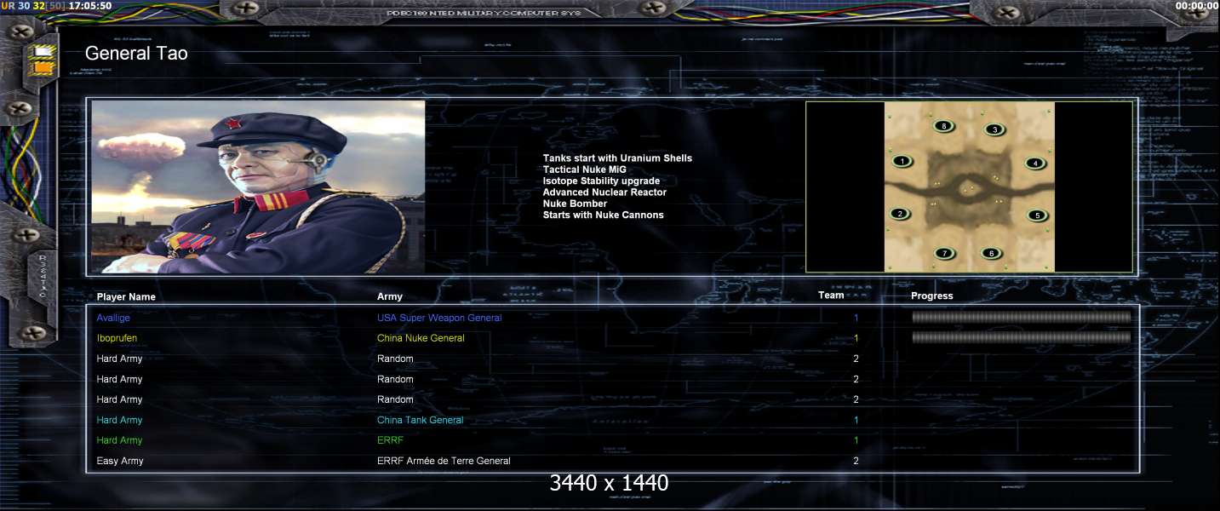Select start position 6 on the map

coord(990,253)
